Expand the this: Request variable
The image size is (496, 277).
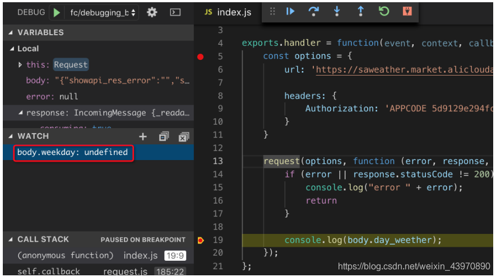20,65
